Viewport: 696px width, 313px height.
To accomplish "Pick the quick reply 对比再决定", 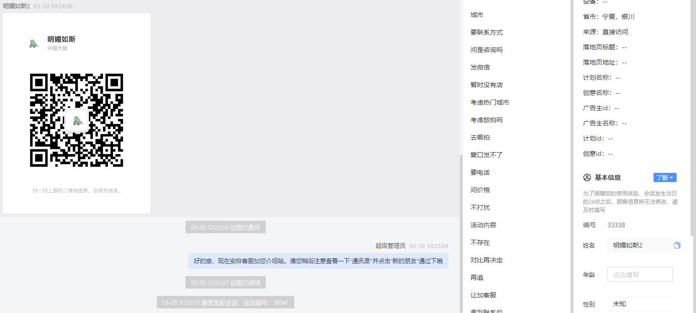I will pos(487,260).
